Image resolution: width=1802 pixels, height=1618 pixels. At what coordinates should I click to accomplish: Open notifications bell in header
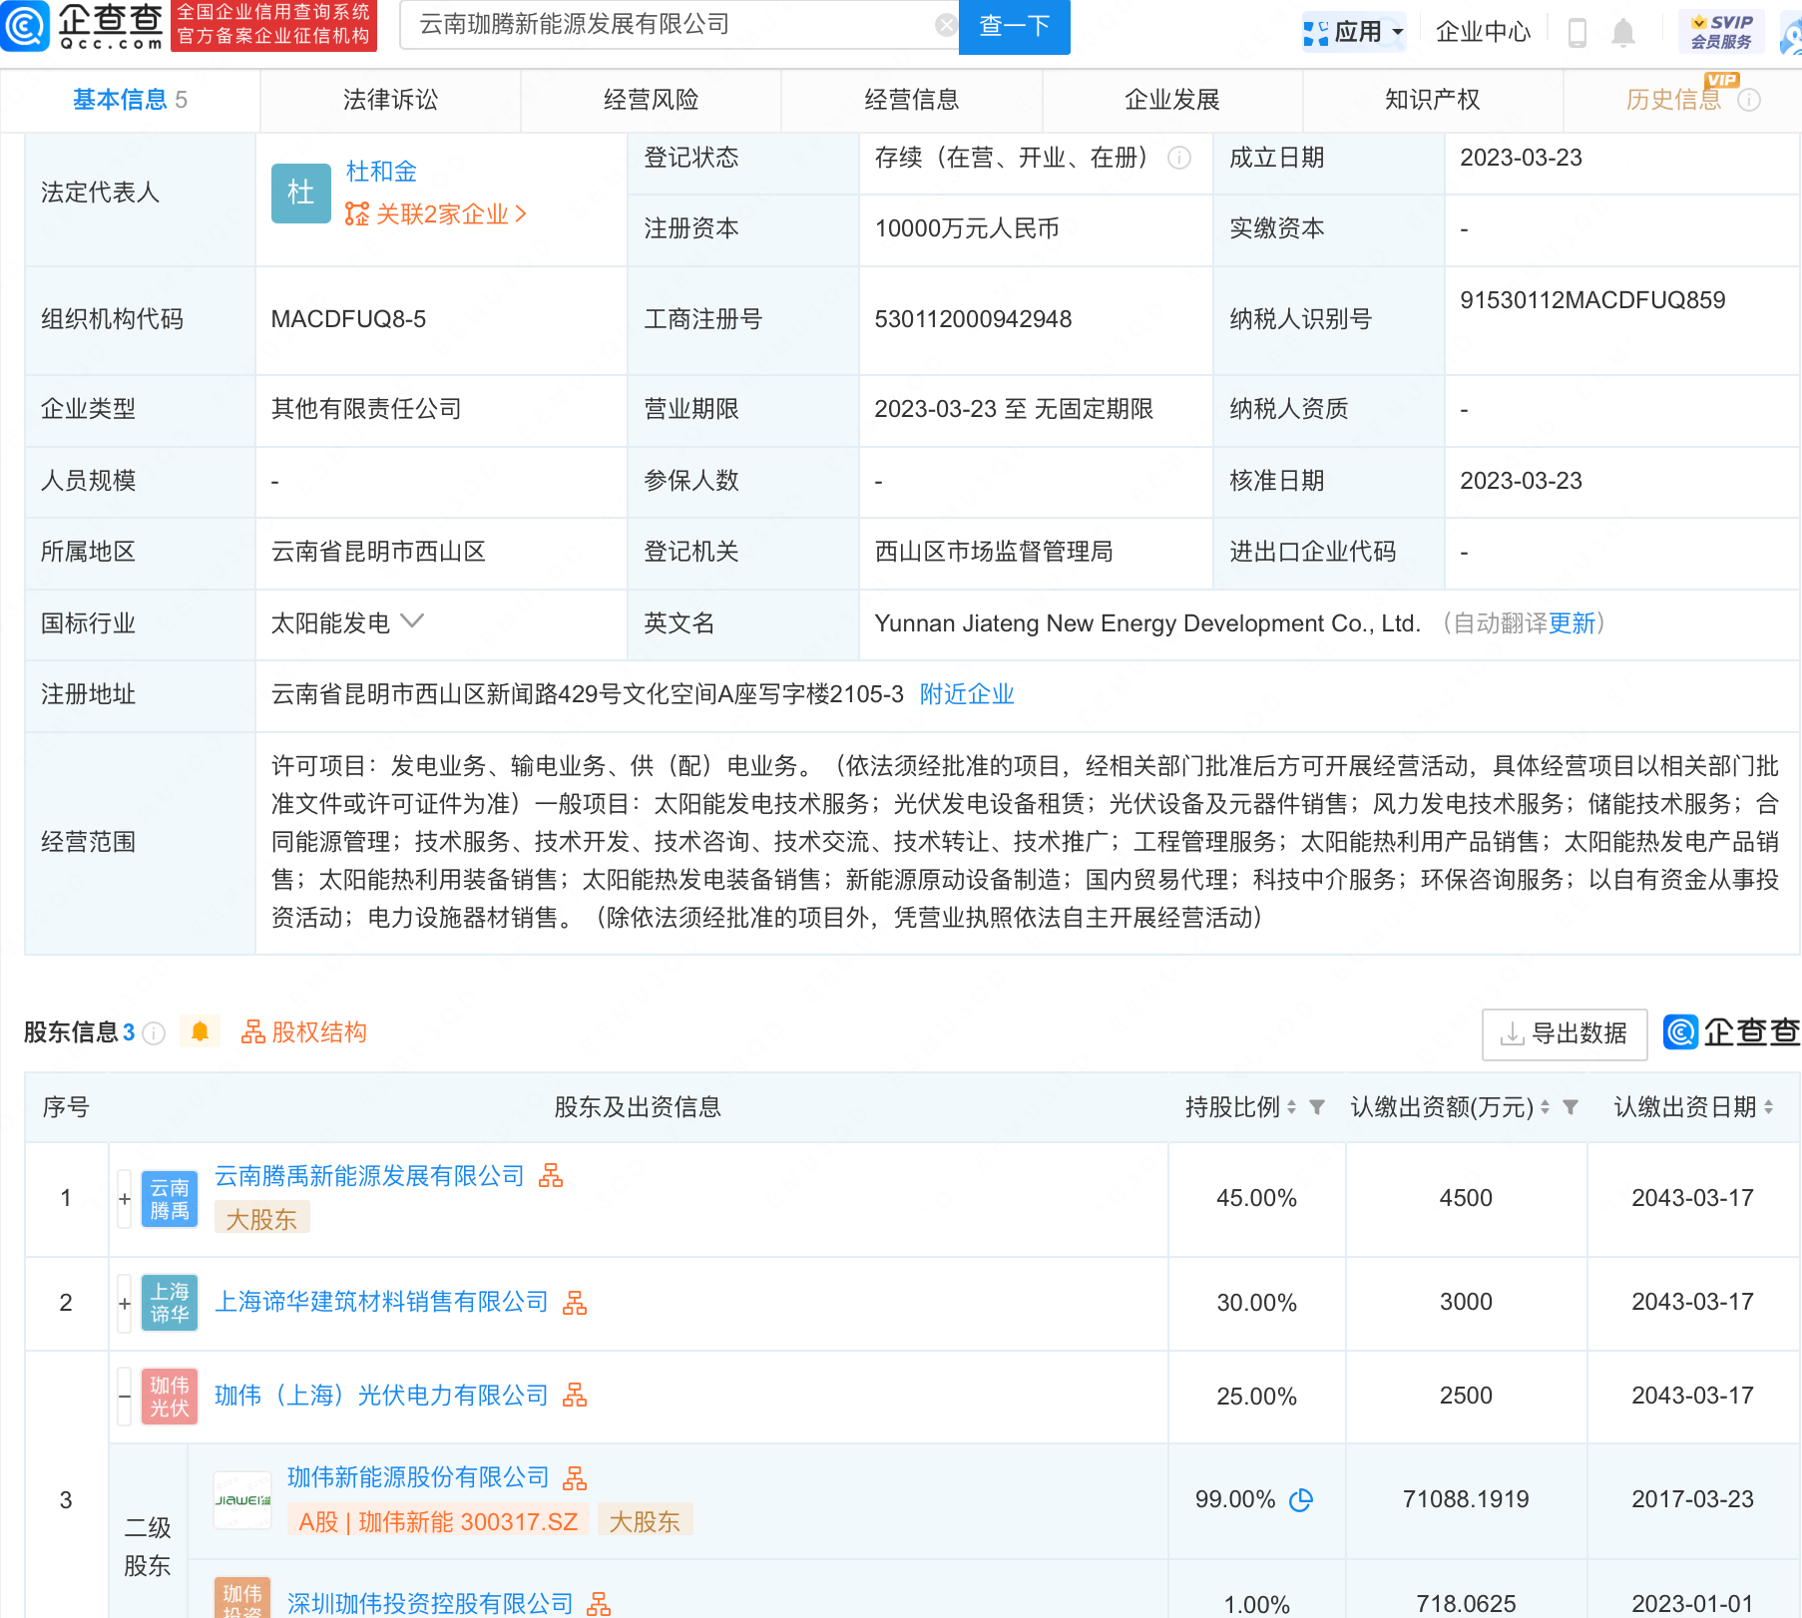click(1623, 32)
